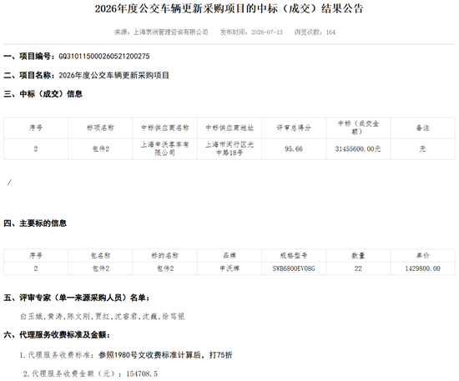Click the agency fee amount 154708.5
Viewport: 459px width, 381px height.
coord(142,373)
